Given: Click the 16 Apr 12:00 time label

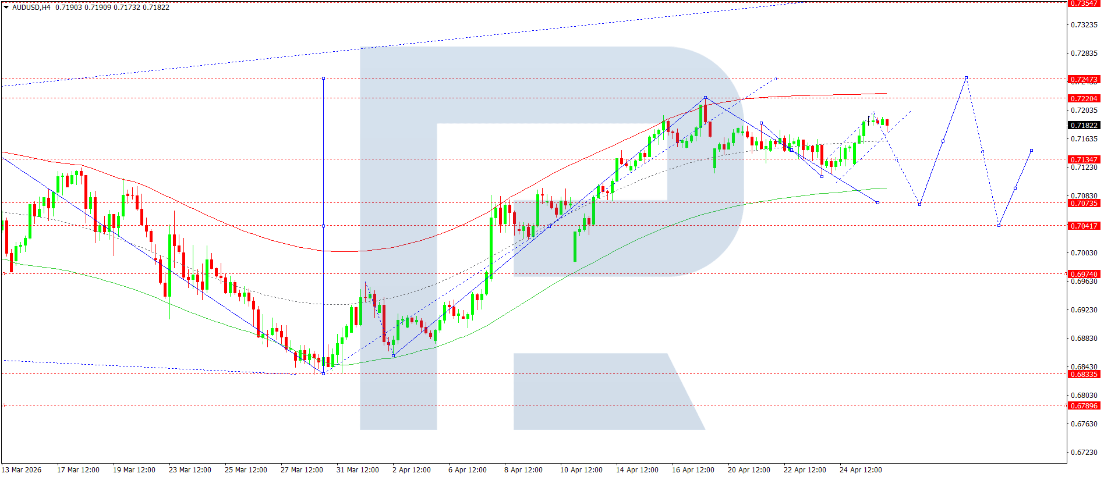Looking at the screenshot, I should (x=693, y=469).
